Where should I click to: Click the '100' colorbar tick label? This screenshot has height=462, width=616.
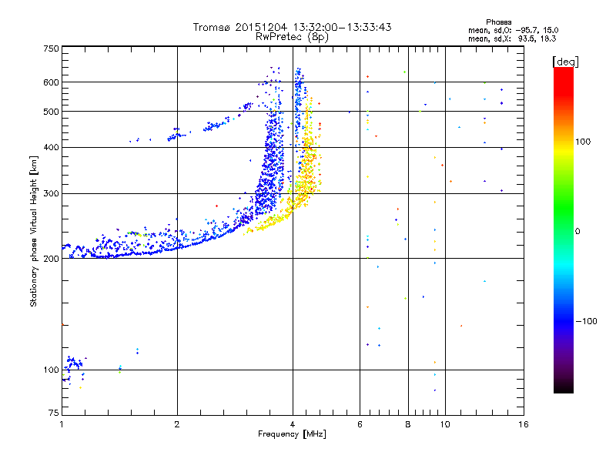pos(583,142)
